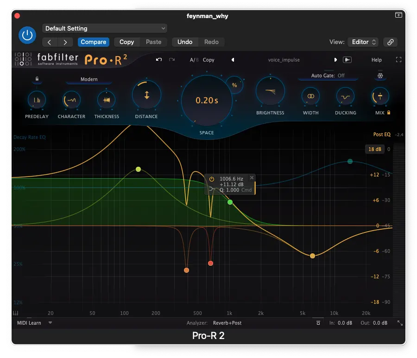Open the Default Setting preset dropdown

(x=105, y=28)
